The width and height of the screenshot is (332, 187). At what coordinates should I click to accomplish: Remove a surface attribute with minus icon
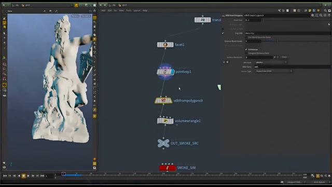(224, 62)
